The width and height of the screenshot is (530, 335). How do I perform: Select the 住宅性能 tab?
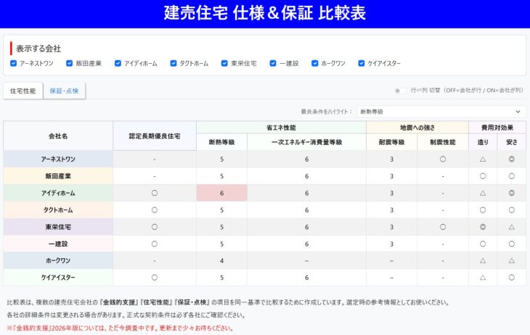click(23, 91)
